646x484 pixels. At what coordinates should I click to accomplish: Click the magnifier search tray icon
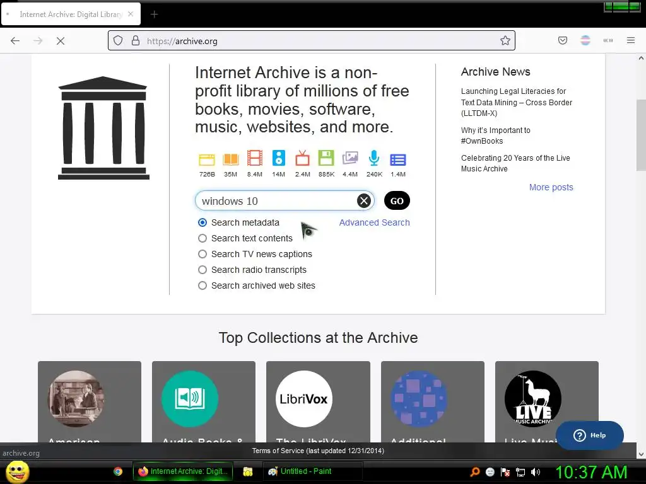coord(475,472)
